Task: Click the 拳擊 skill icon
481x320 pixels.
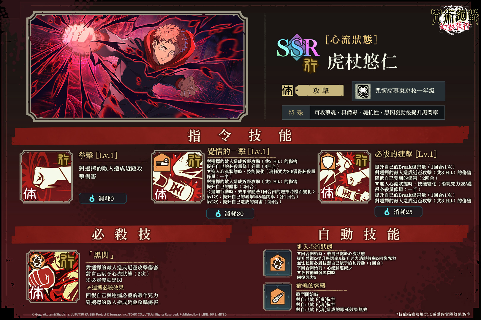Action: pos(46,177)
